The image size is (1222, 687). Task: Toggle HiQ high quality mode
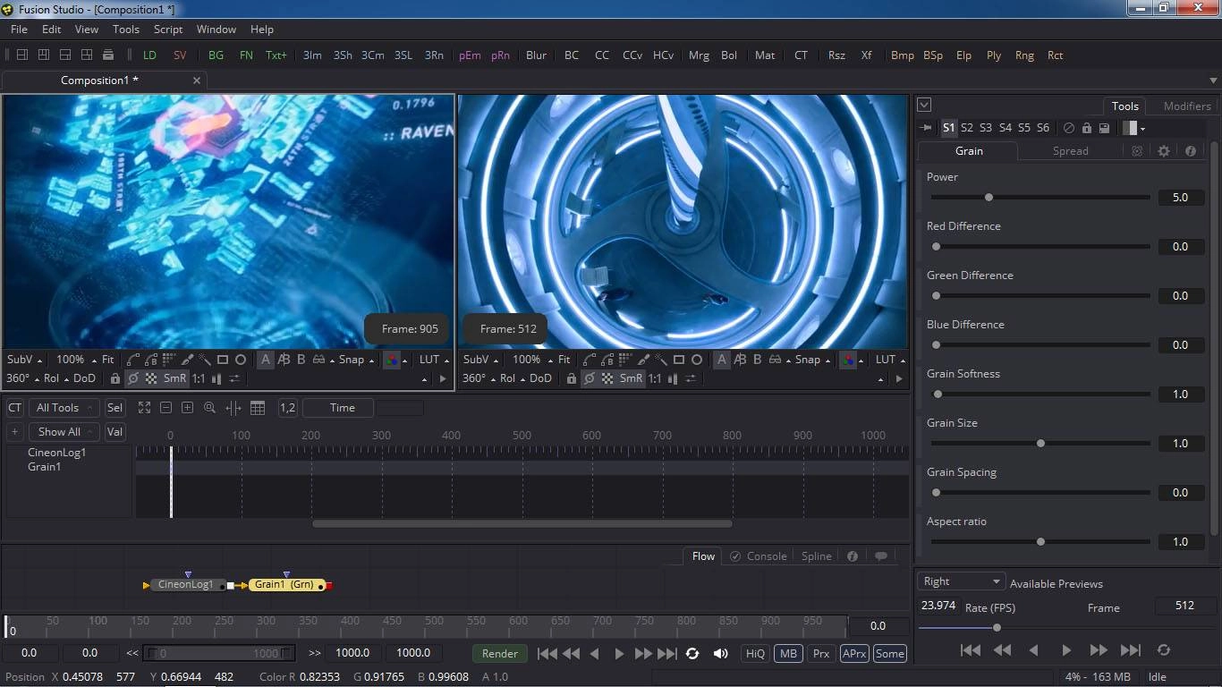[756, 654]
